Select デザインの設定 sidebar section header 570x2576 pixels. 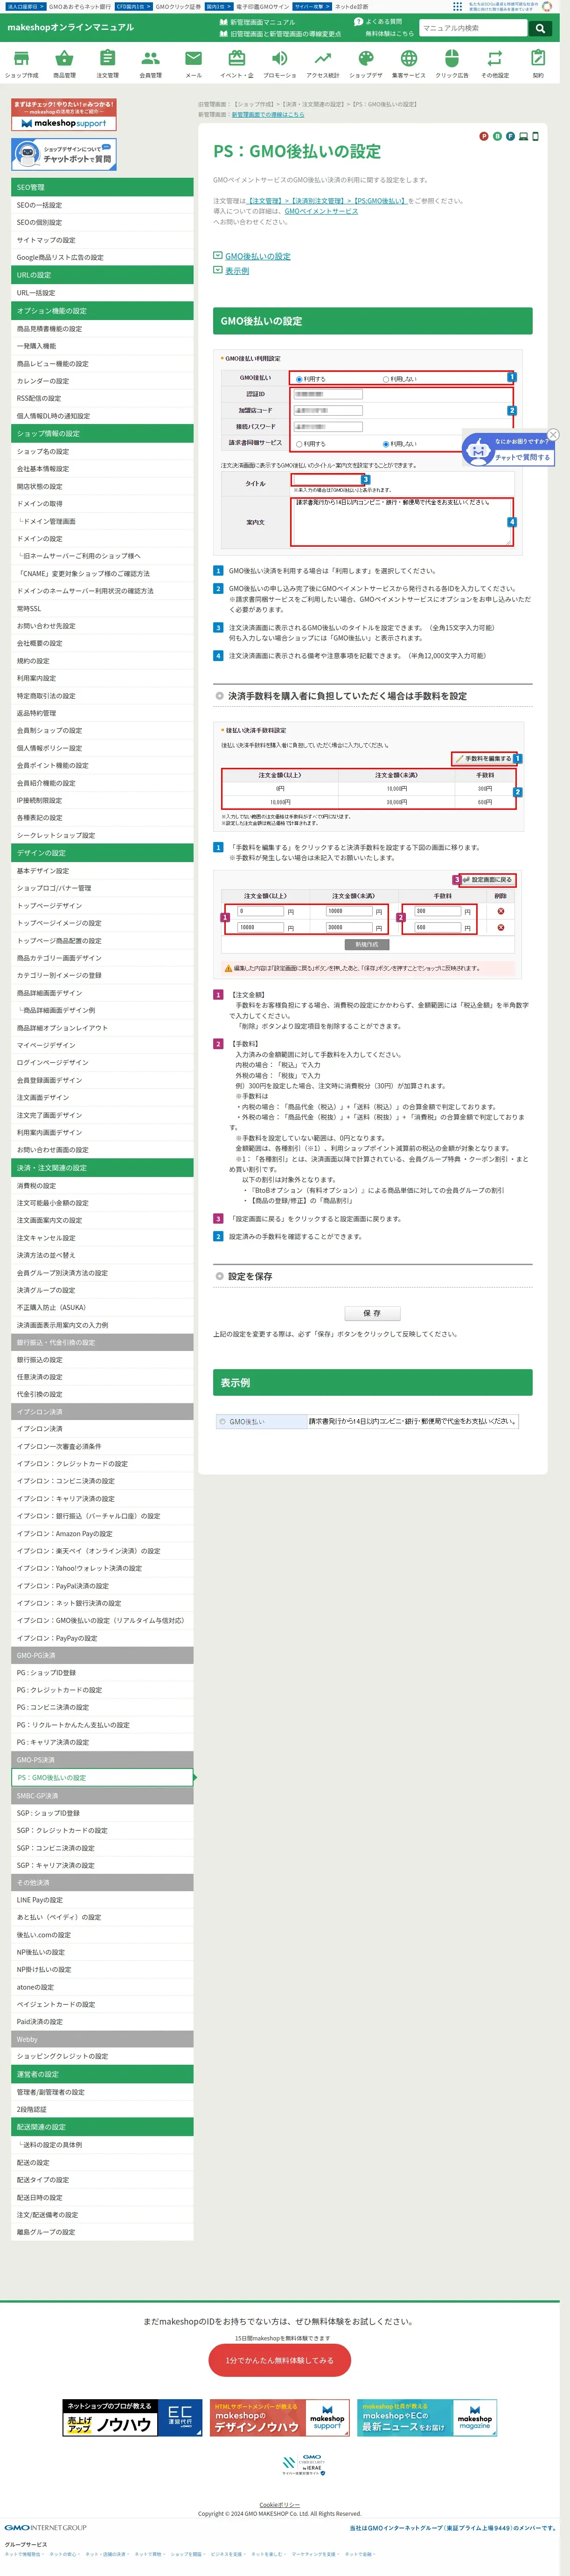102,853
